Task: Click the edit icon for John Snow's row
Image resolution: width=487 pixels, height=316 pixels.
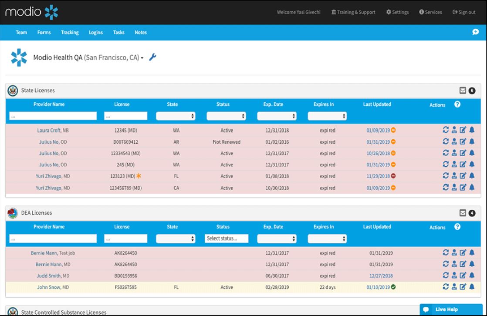Action: tap(463, 286)
